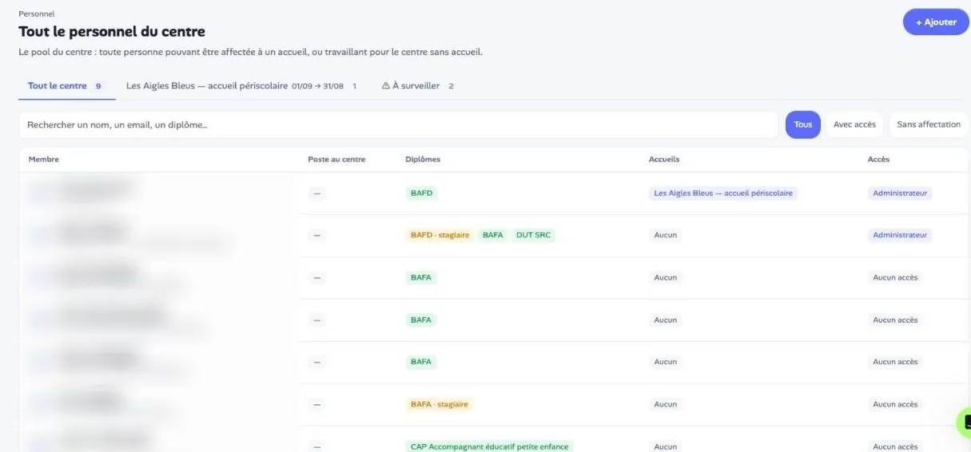
Task: Click the Diplômes column header
Action: [x=423, y=160]
